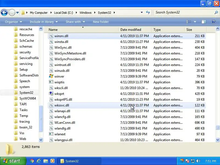Click Local Disk (C:) in the breadcrumb
Screen dimensions: 220x165
(x=64, y=13)
